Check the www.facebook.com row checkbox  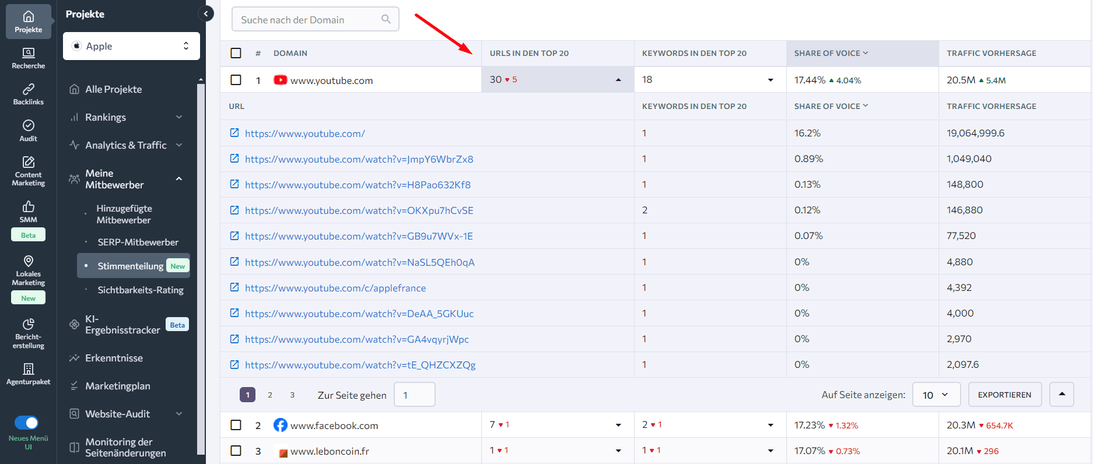click(236, 425)
